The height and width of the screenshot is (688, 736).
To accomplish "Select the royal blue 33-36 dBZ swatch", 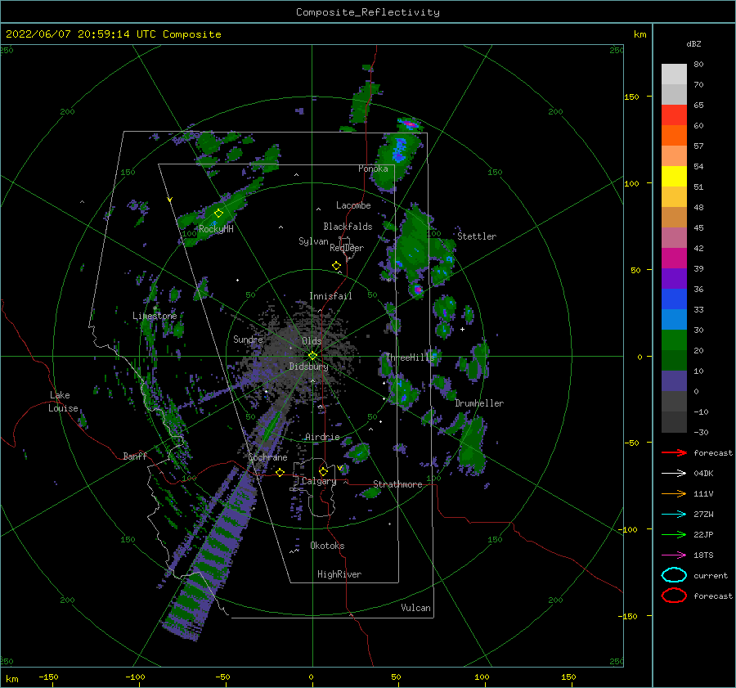I will [674, 299].
